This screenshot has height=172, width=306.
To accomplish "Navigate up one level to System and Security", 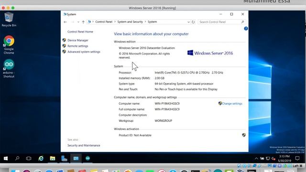I will point(83,22).
